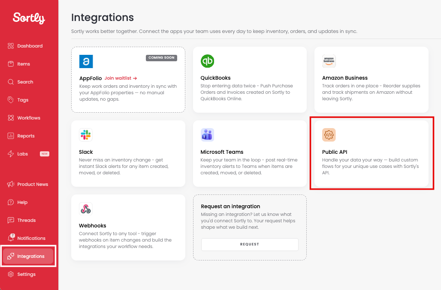Open the Webhooks integration title
Screen dimensions: 441x290
point(93,226)
